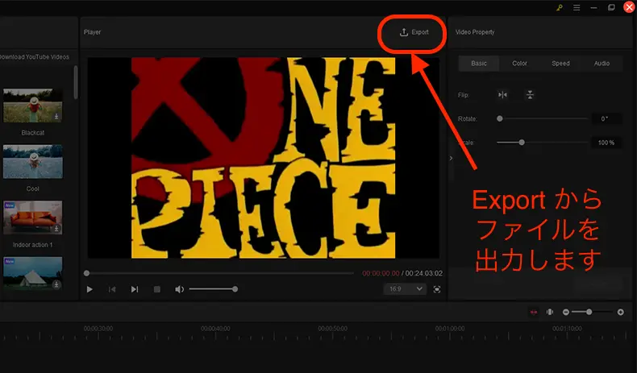The width and height of the screenshot is (637, 373).
Task: Stop video playback
Action: tap(156, 289)
